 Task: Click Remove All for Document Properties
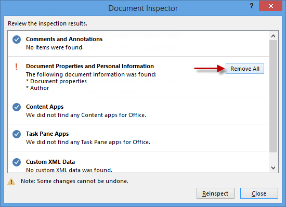click(245, 69)
